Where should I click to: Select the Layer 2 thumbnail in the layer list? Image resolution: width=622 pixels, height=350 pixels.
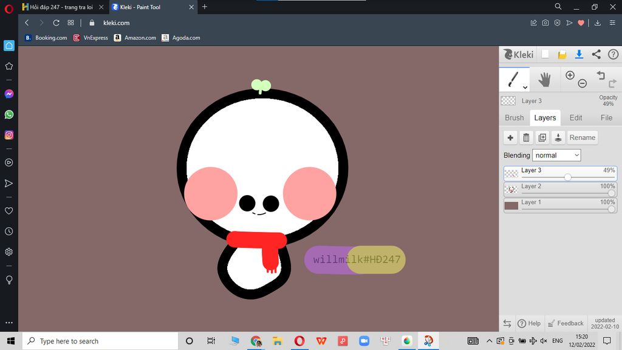click(x=511, y=190)
